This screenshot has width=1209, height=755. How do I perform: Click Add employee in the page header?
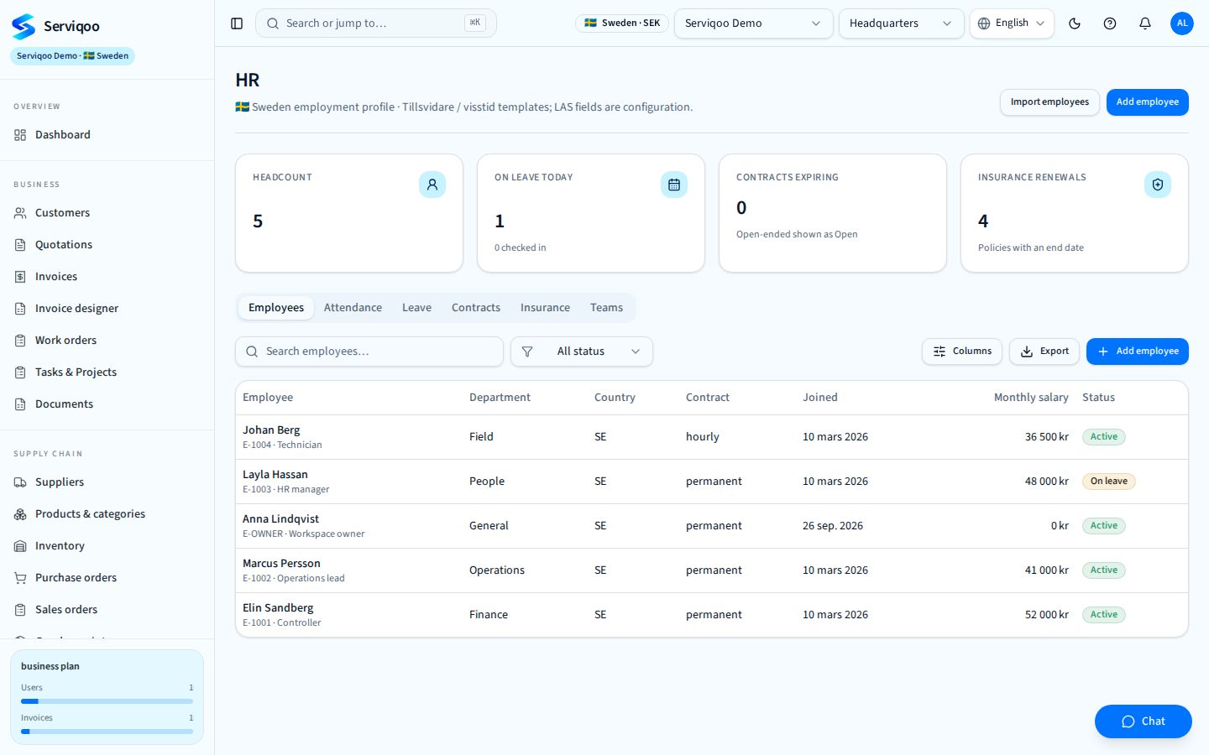(1148, 102)
